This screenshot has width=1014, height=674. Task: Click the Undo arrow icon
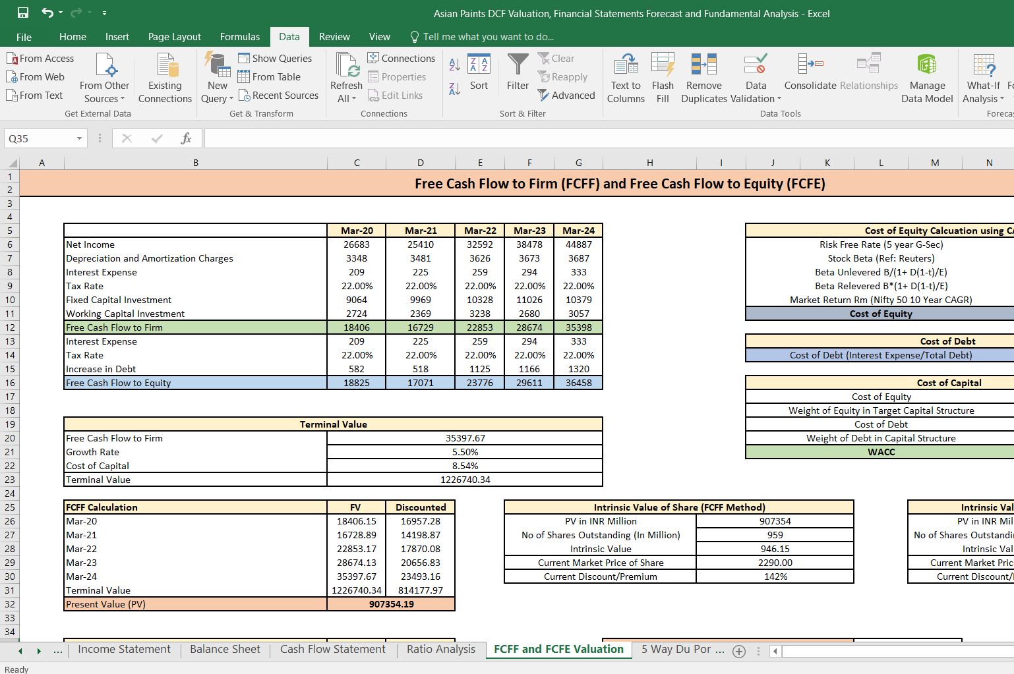[47, 13]
